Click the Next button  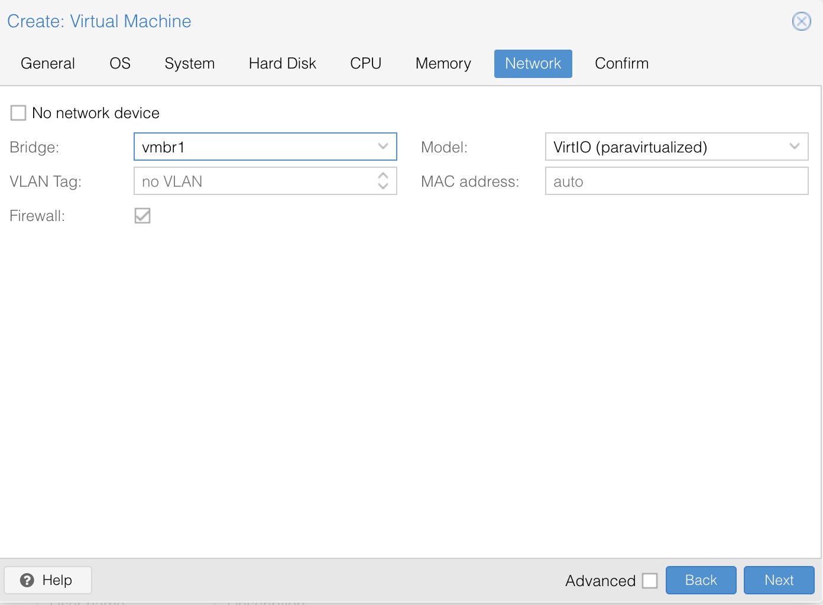(779, 580)
